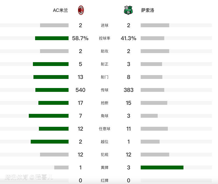The image size is (218, 184).
Task: Click the AC Milan club crest
Action: [x=81, y=10]
